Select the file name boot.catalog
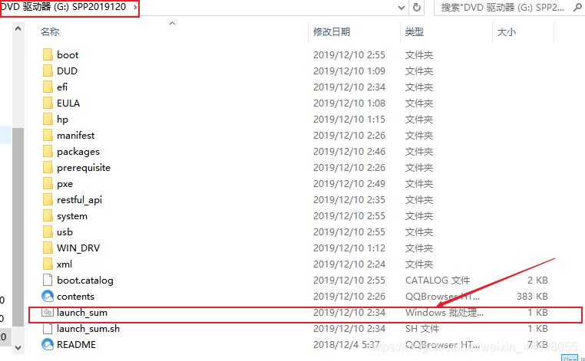 point(85,281)
